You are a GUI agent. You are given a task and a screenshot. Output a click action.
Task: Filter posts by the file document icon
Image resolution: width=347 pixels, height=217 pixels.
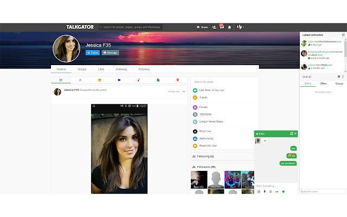(158, 80)
